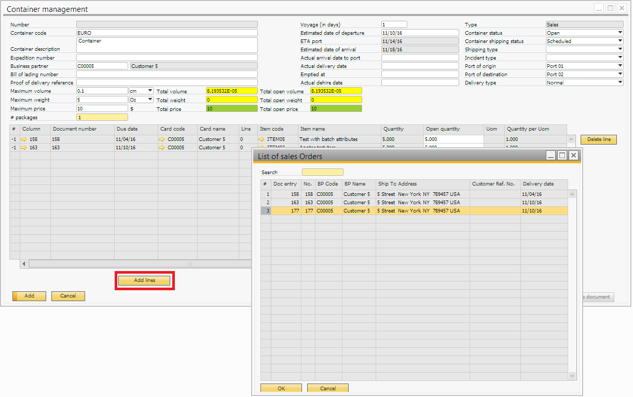Screen dimensions: 633x397
Task: Expand the Port of origin dropdown
Action: [x=620, y=66]
